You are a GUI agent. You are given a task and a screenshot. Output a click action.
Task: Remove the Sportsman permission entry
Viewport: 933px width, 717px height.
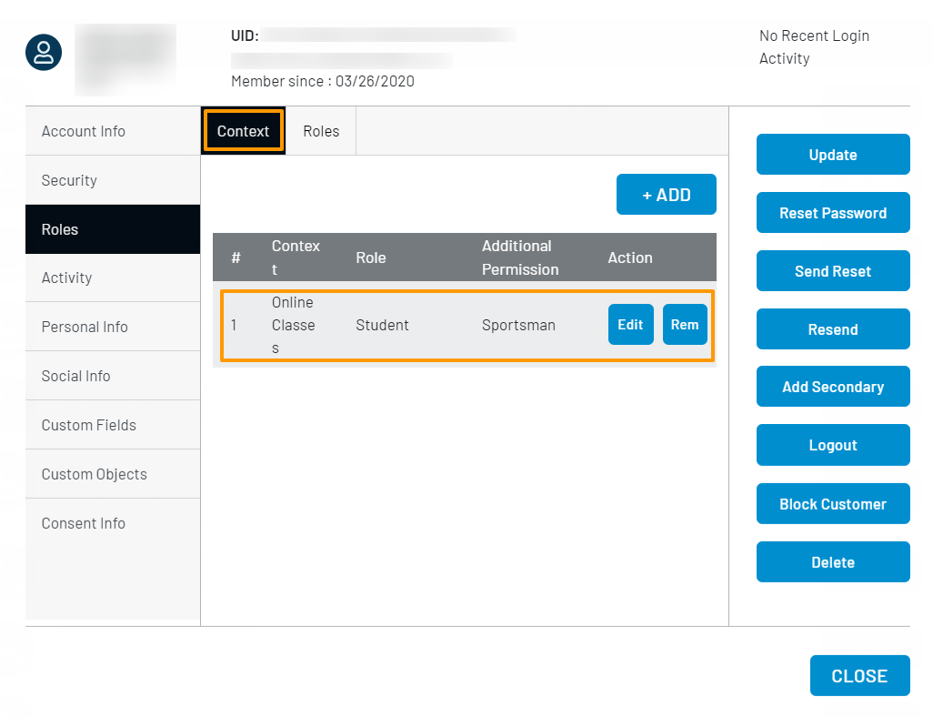(x=684, y=324)
